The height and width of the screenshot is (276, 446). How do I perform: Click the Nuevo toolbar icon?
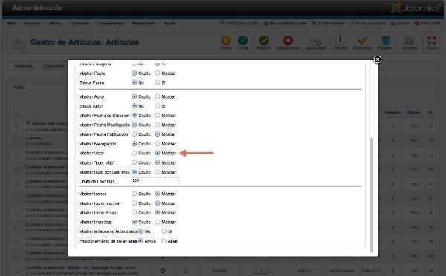coord(225,41)
